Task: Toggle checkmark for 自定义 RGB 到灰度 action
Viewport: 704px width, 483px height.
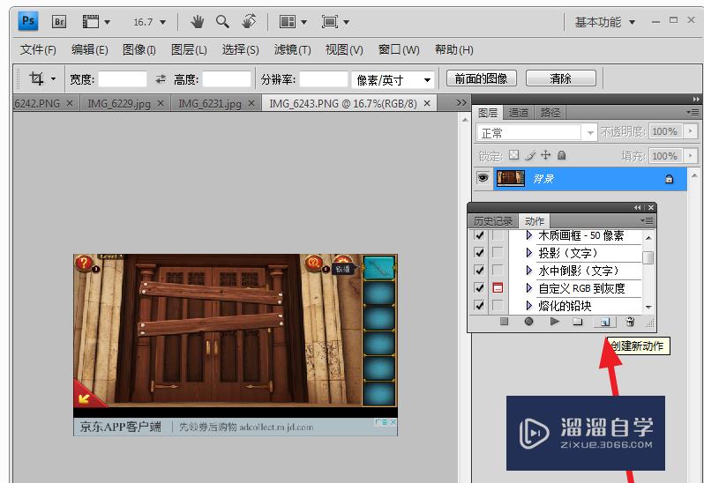Action: pyautogui.click(x=479, y=288)
